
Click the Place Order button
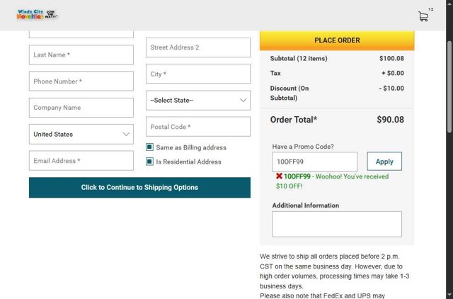tap(337, 40)
